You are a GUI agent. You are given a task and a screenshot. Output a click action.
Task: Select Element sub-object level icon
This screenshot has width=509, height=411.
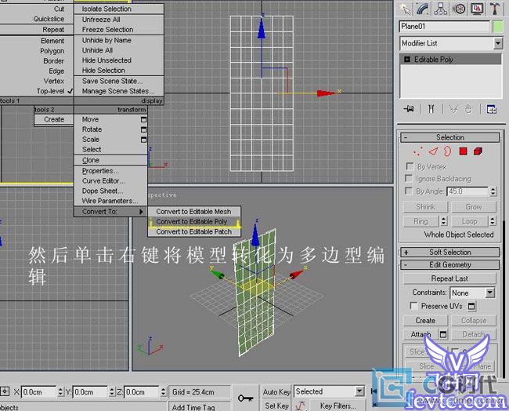[x=478, y=151]
